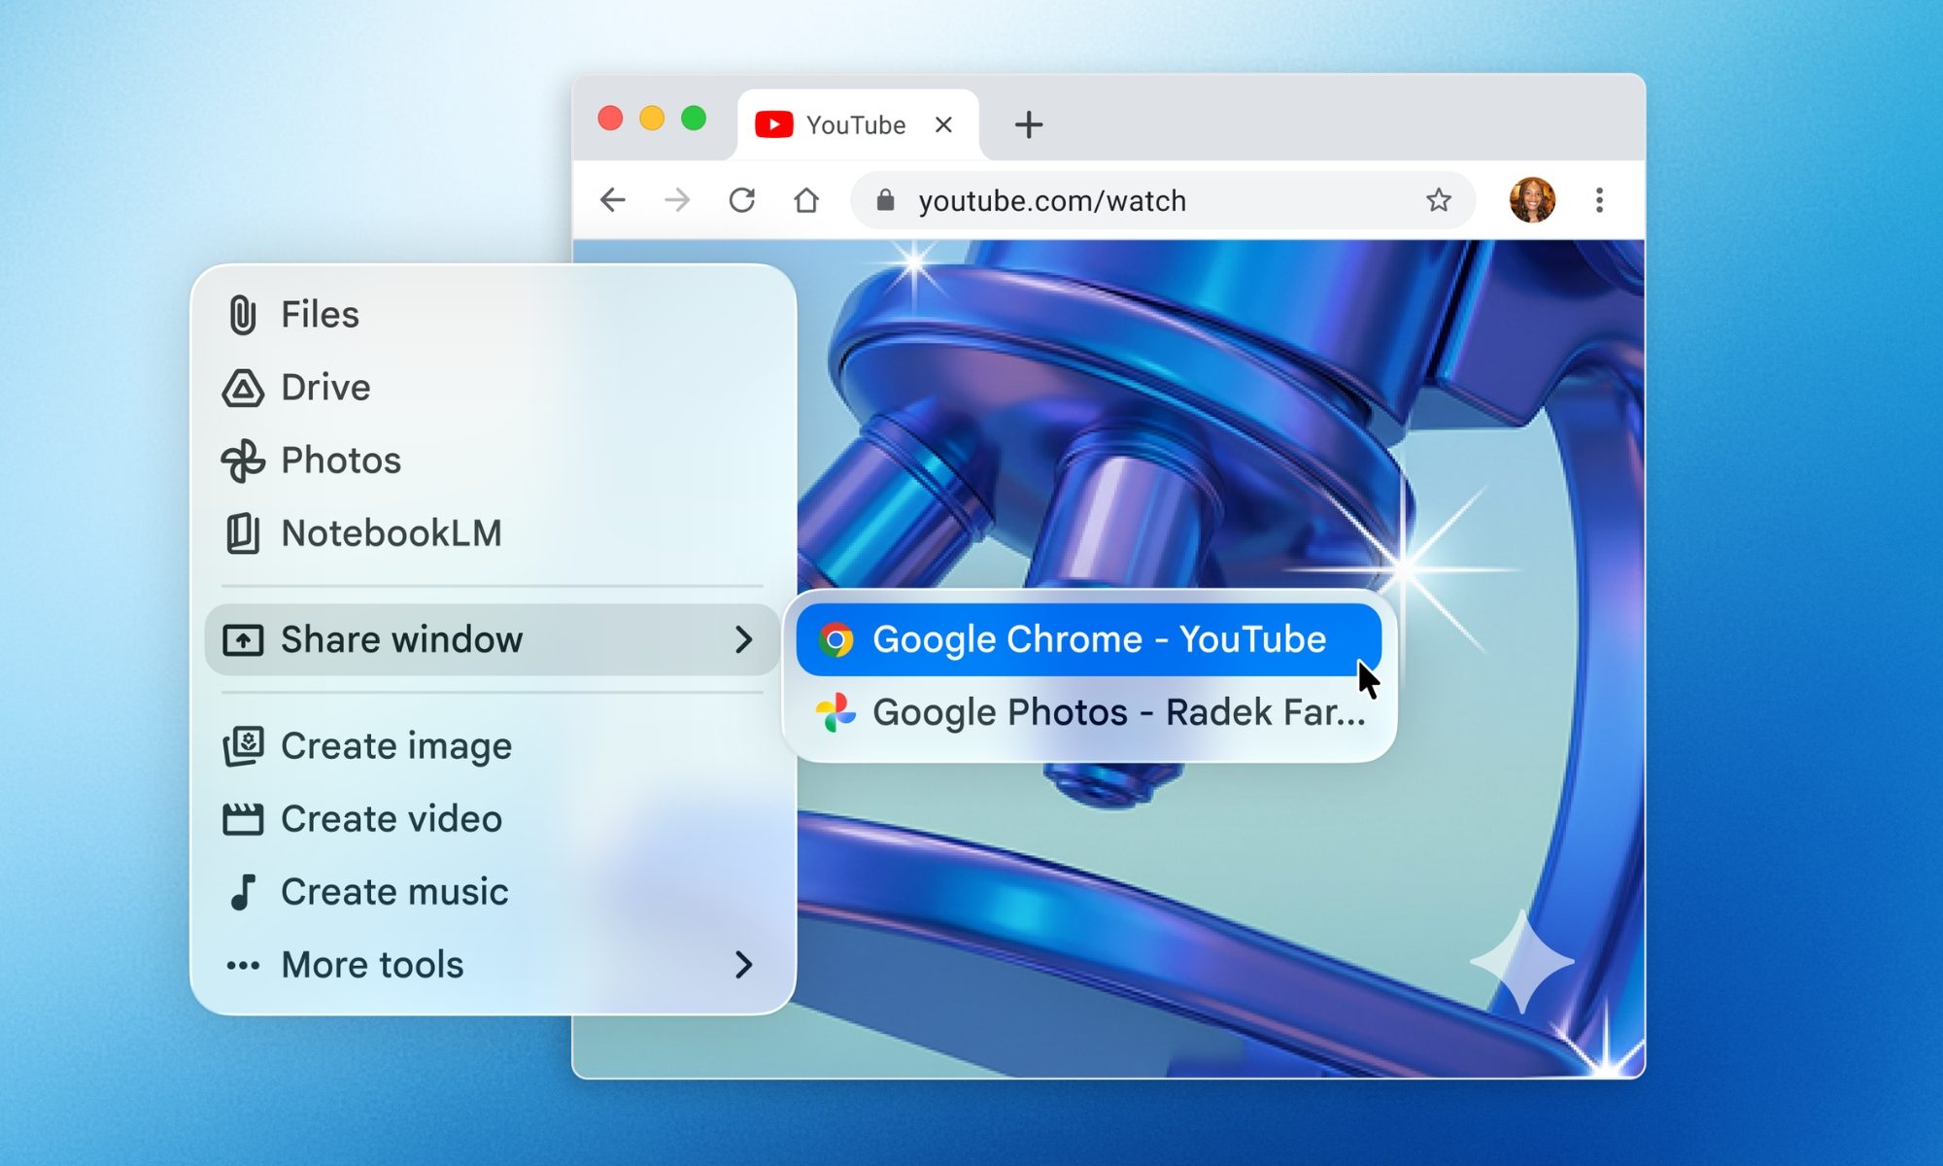Click the reload page button

[742, 200]
